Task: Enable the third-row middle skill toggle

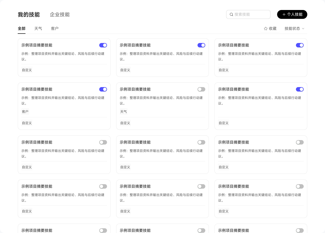Action: tap(201, 142)
